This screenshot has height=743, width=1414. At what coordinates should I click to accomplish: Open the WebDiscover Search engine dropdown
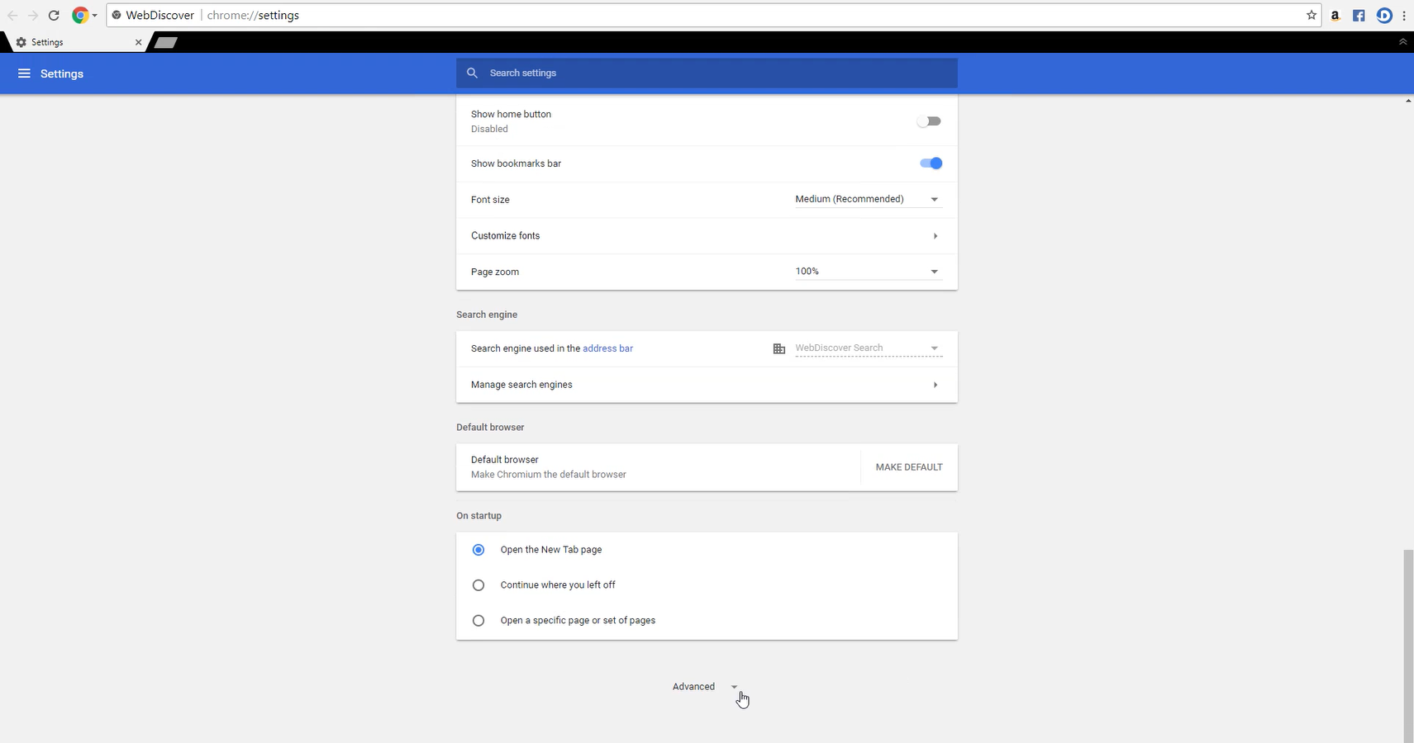click(868, 348)
